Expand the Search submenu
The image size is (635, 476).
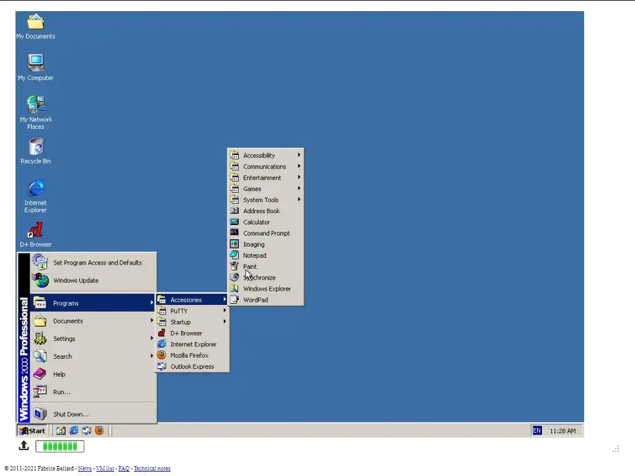coord(93,356)
